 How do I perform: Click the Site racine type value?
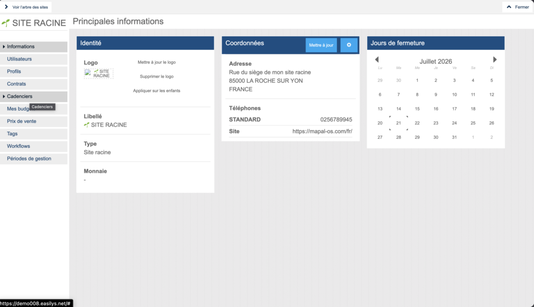(98, 152)
